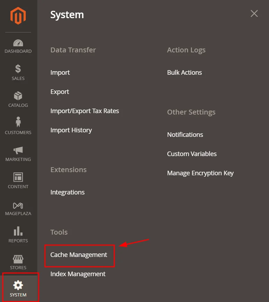View Import History
Viewport: 269px width, 302px height.
pyautogui.click(x=71, y=130)
